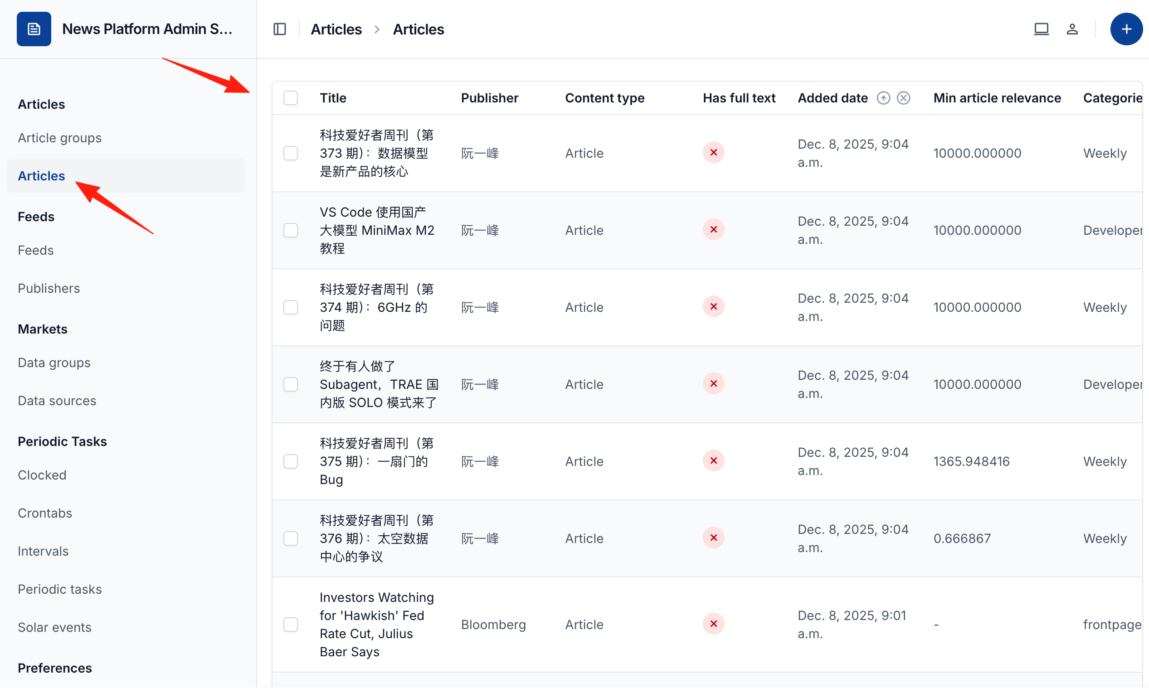
Task: Click frontpage category cell
Action: pyautogui.click(x=1112, y=624)
